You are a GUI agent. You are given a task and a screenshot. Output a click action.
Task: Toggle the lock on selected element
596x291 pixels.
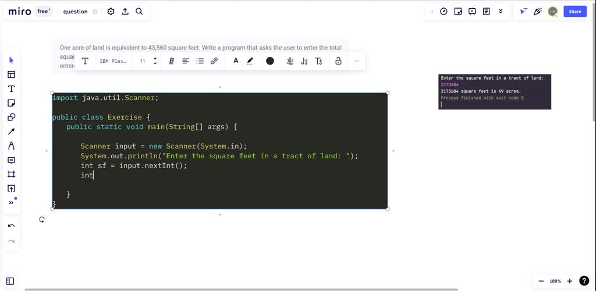tap(338, 61)
